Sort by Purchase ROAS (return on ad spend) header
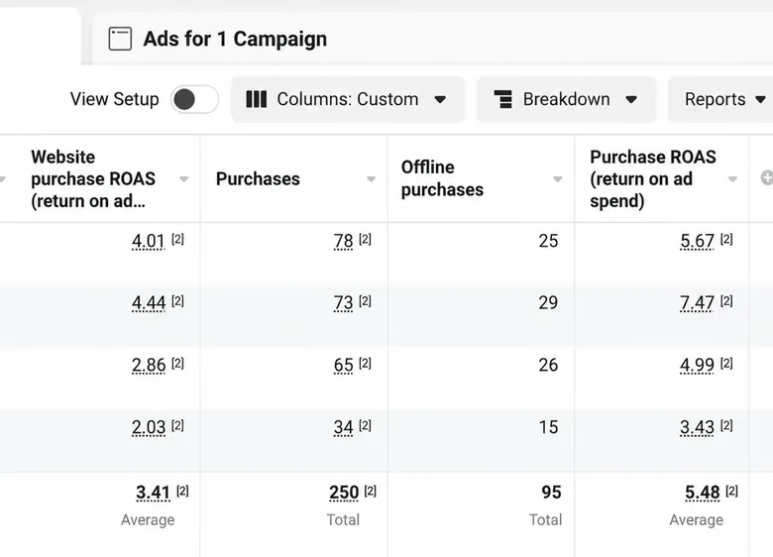Screen dimensions: 773x557 [653, 179]
